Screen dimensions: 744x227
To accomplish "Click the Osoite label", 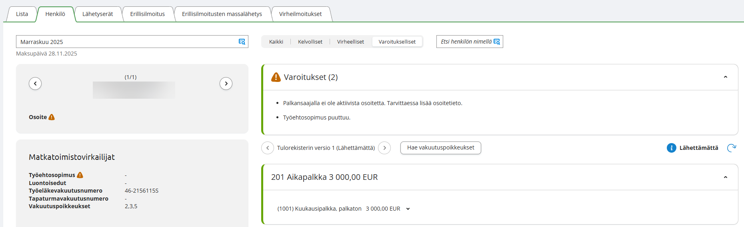I will [38, 117].
